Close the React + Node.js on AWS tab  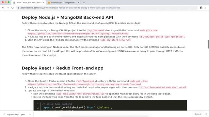pos(44,3)
